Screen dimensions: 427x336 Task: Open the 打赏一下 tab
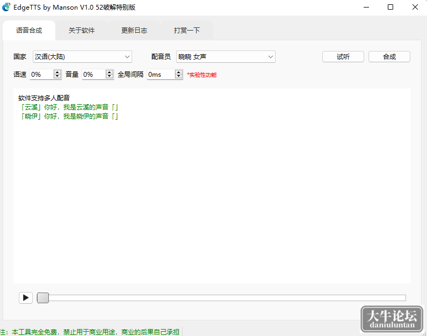tap(187, 30)
